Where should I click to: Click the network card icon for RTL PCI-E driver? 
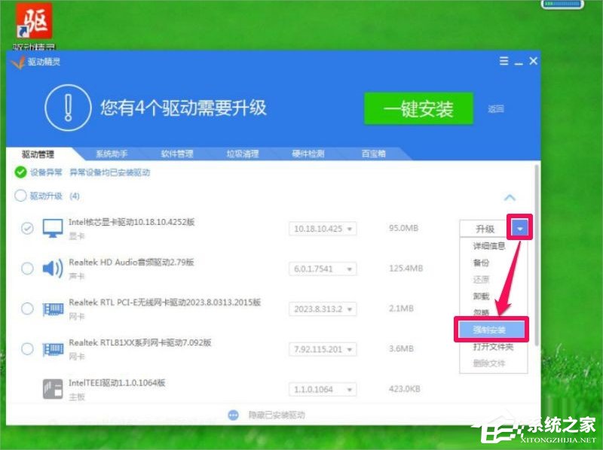coord(51,309)
